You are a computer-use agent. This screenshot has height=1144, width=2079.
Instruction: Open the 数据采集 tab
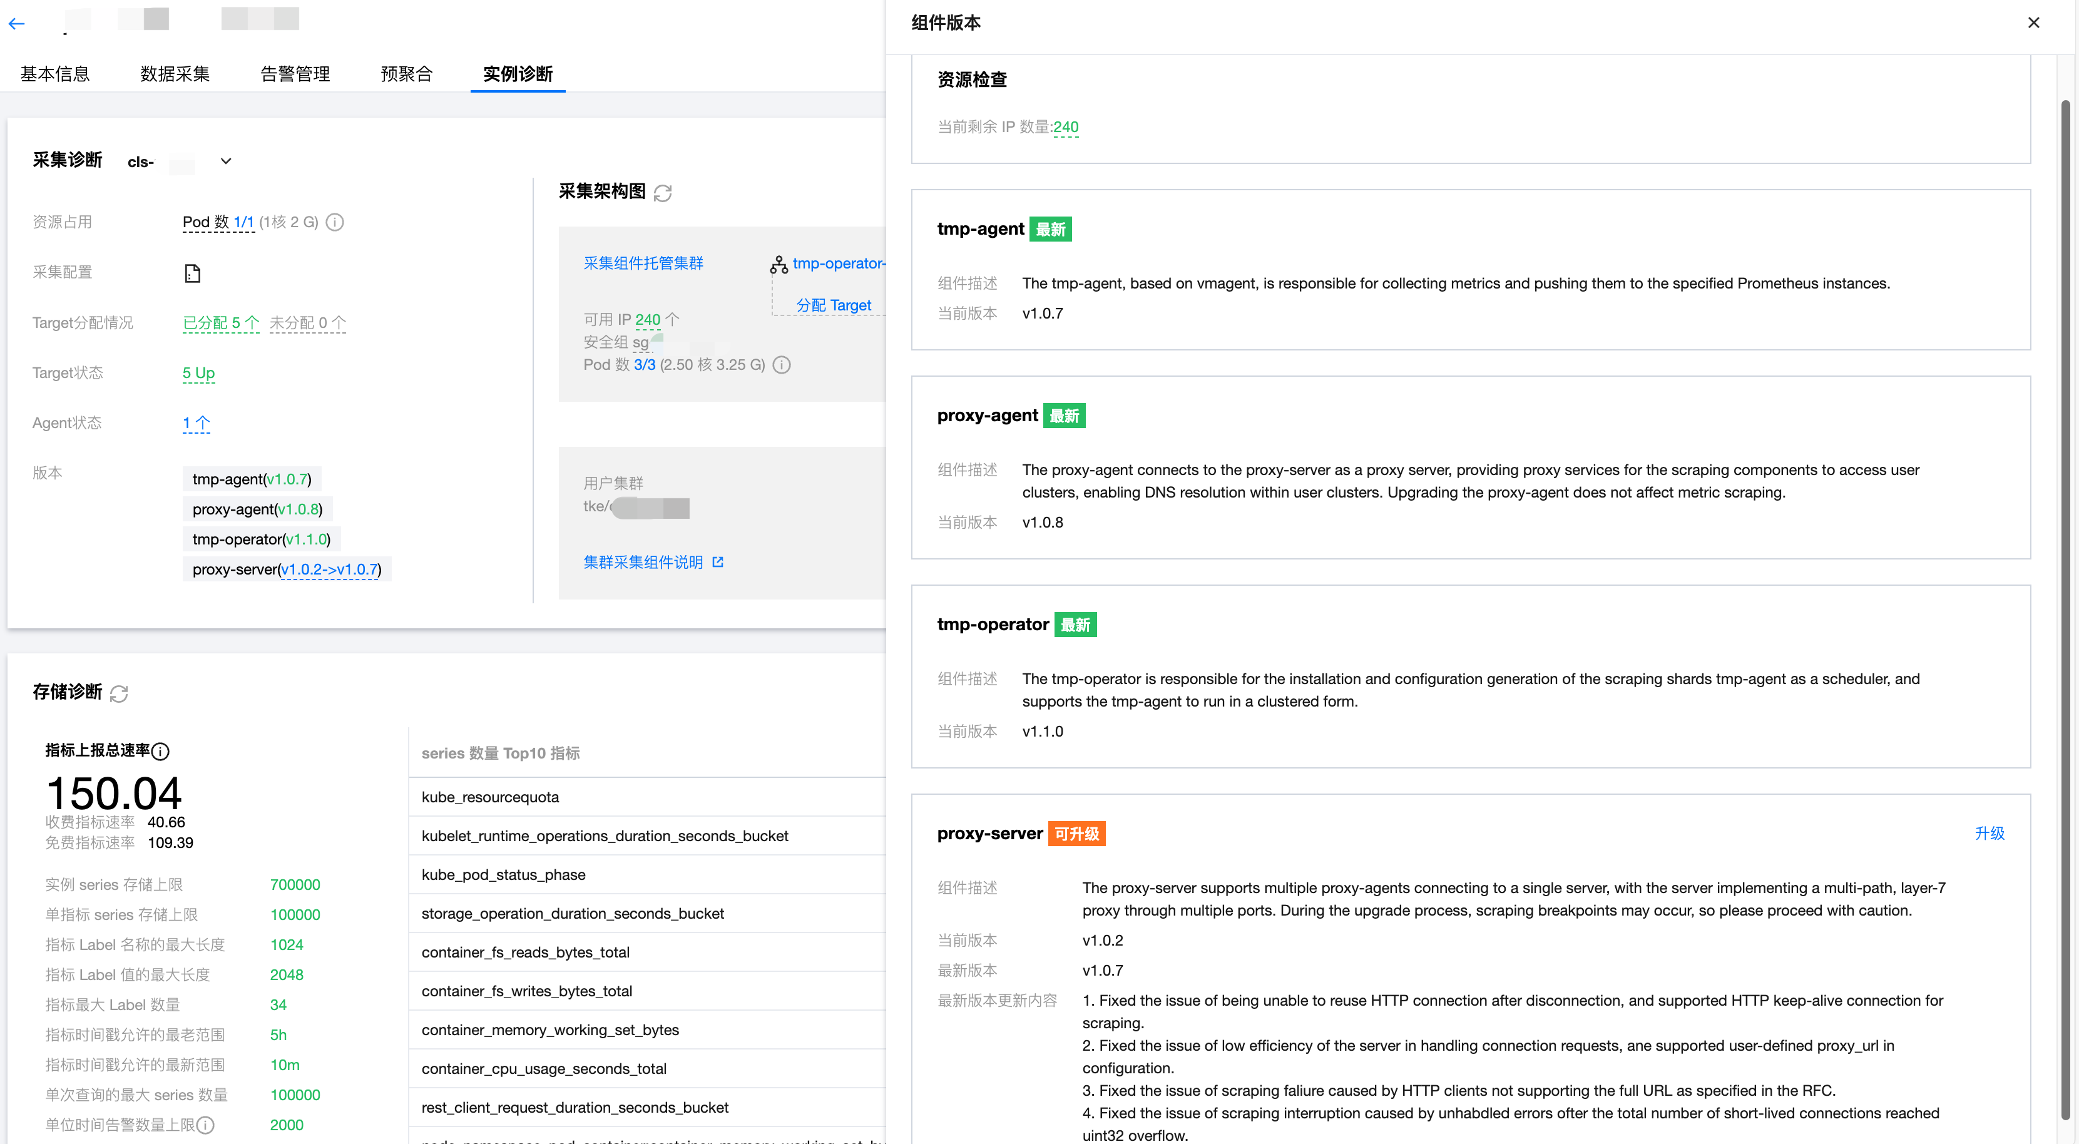coord(175,73)
